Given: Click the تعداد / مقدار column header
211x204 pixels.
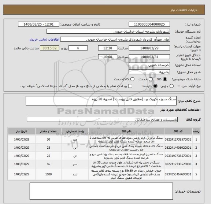Looking at the screenshot, I should tap(48, 131).
